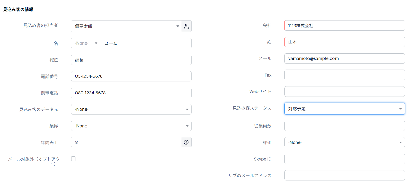The image size is (412, 183).
Task: Open the name title -None- dropdown
Action: pos(86,43)
